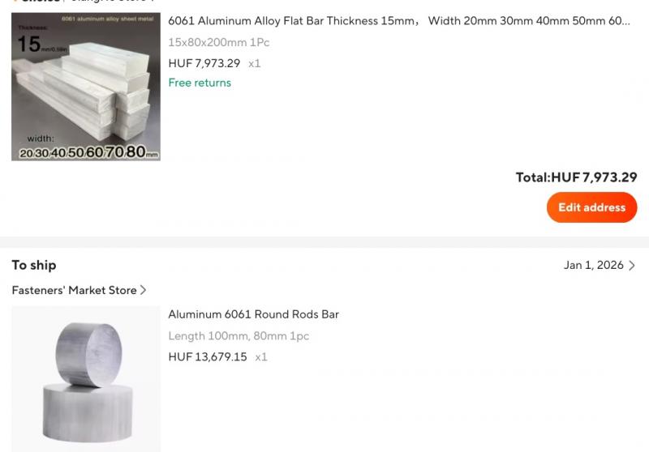
Task: Select the To ship status heading
Action: tap(34, 265)
